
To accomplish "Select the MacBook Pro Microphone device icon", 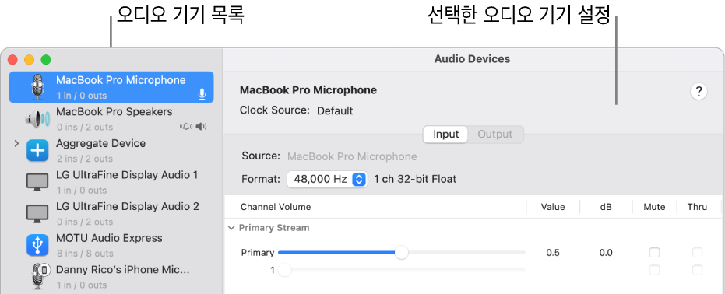I will pyautogui.click(x=38, y=87).
